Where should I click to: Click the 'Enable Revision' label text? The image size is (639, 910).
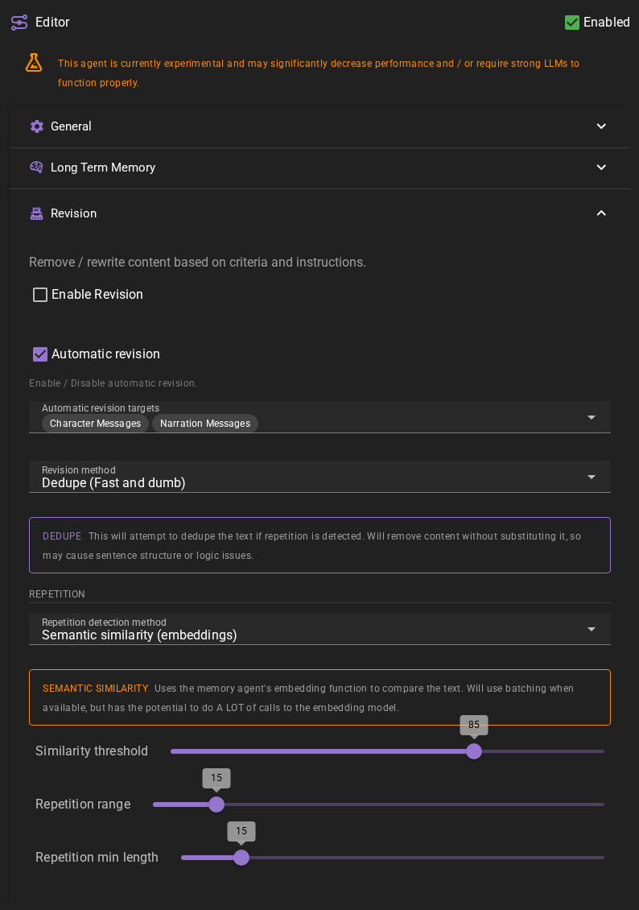coord(97,295)
